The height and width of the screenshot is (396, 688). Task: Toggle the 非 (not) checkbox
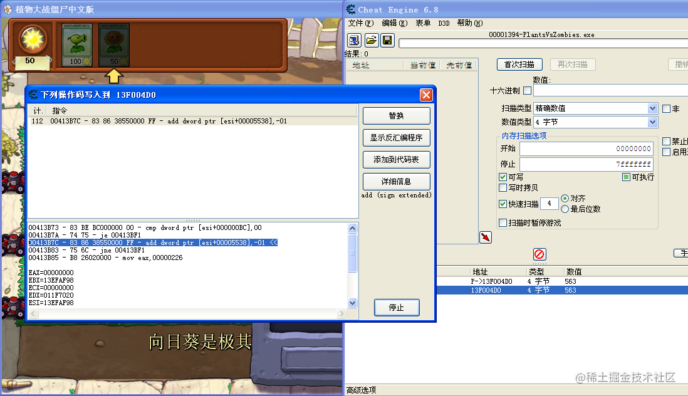[x=666, y=108]
